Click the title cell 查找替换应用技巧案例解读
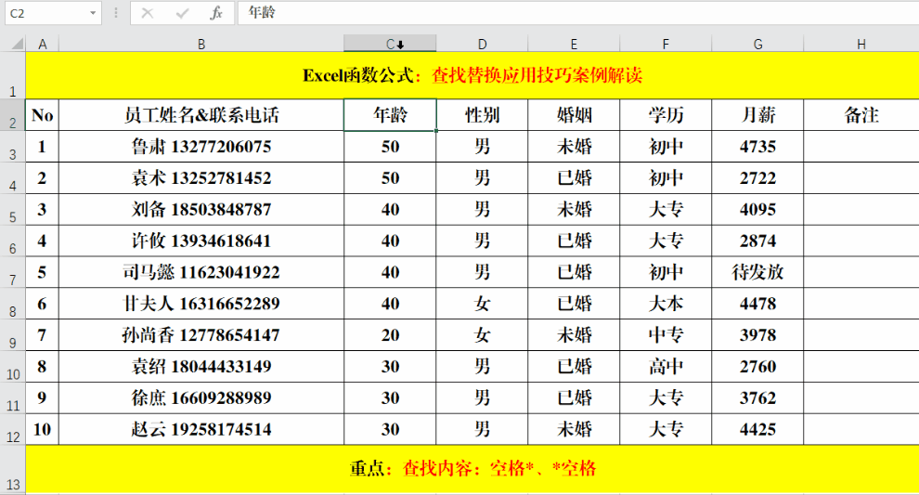919x495 pixels. point(472,75)
